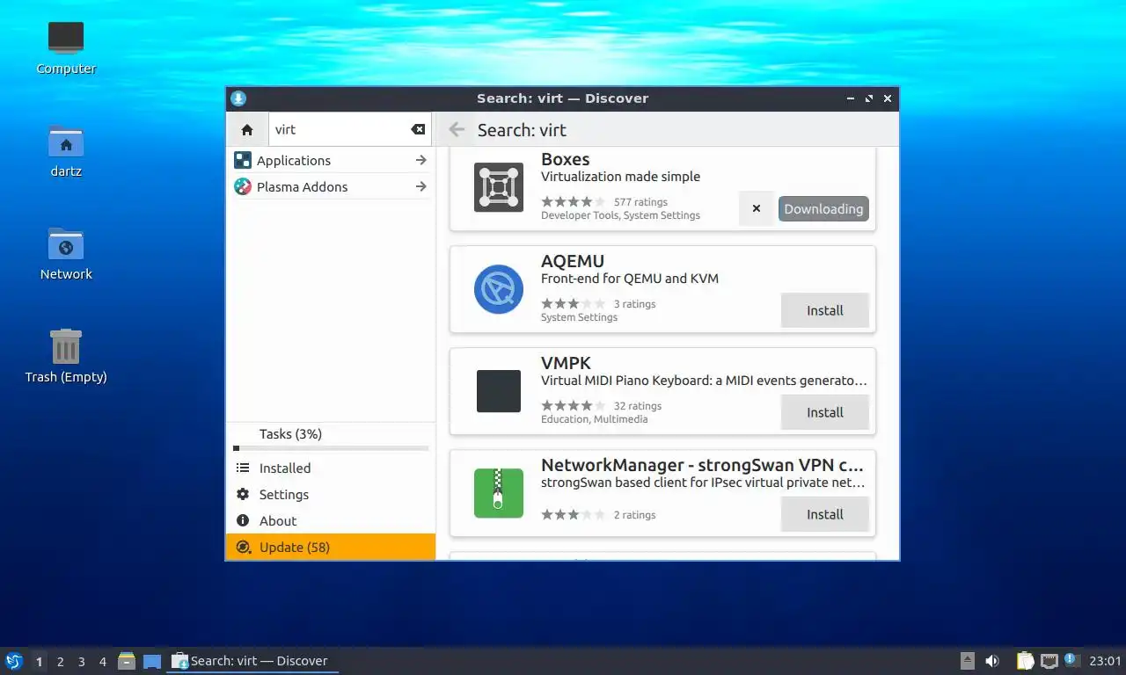Screen dimensions: 1126x675
Task: Open Boxes app icon
Action: pyautogui.click(x=499, y=187)
